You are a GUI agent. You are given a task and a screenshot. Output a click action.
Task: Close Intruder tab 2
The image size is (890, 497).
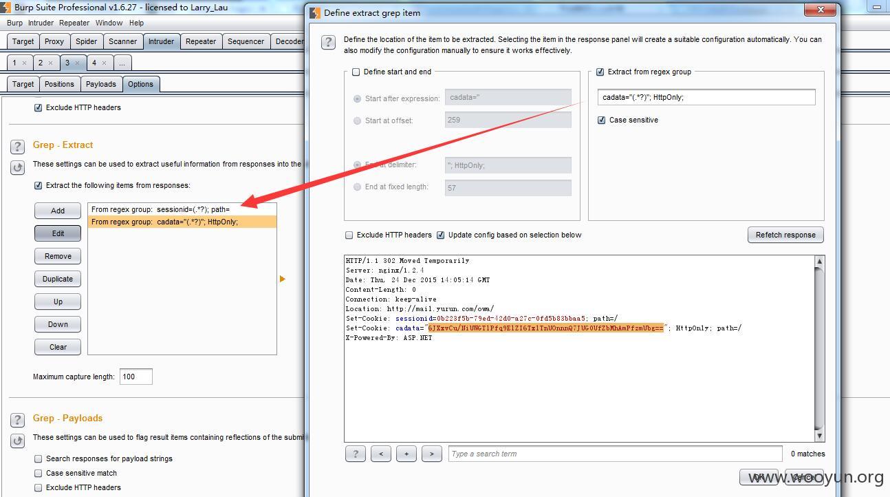pos(51,63)
